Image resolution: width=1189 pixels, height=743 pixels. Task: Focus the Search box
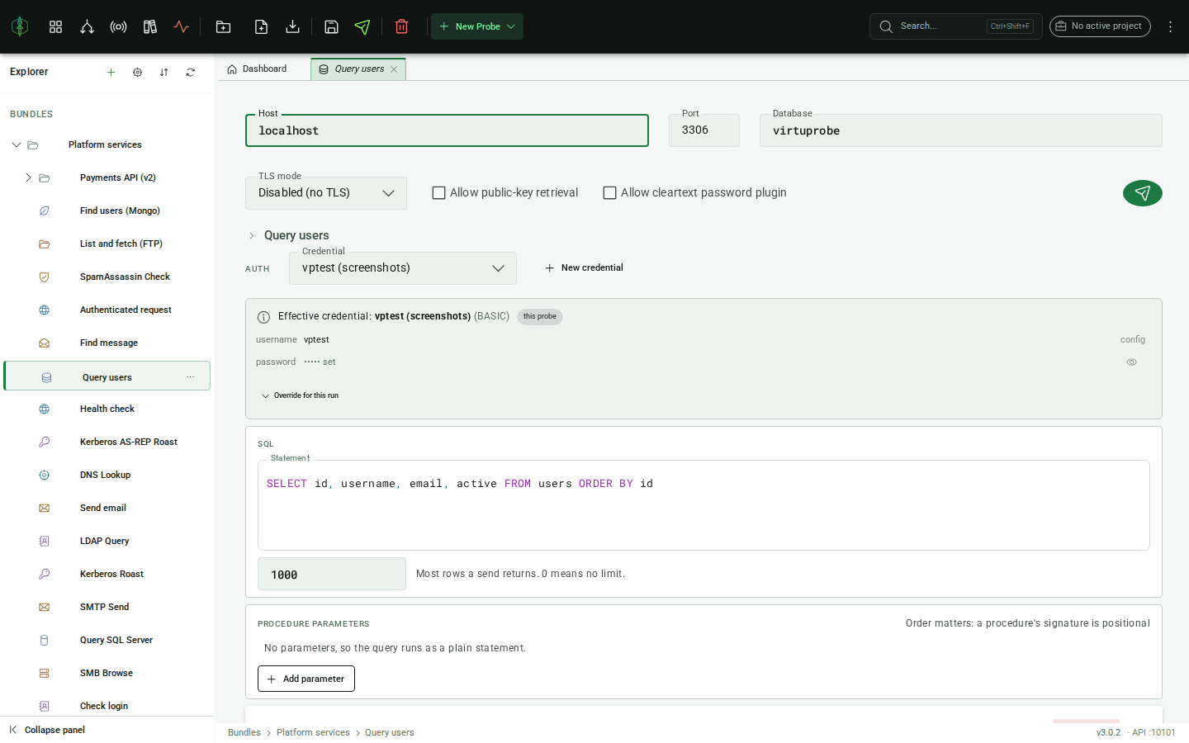tap(955, 26)
